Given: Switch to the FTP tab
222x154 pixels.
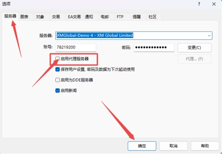Looking at the screenshot, I should [x=122, y=17].
